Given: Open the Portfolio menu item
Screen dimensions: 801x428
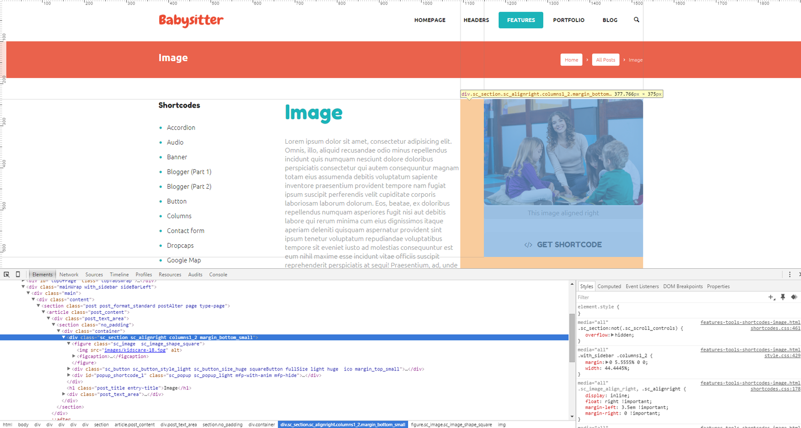Looking at the screenshot, I should click(x=568, y=20).
